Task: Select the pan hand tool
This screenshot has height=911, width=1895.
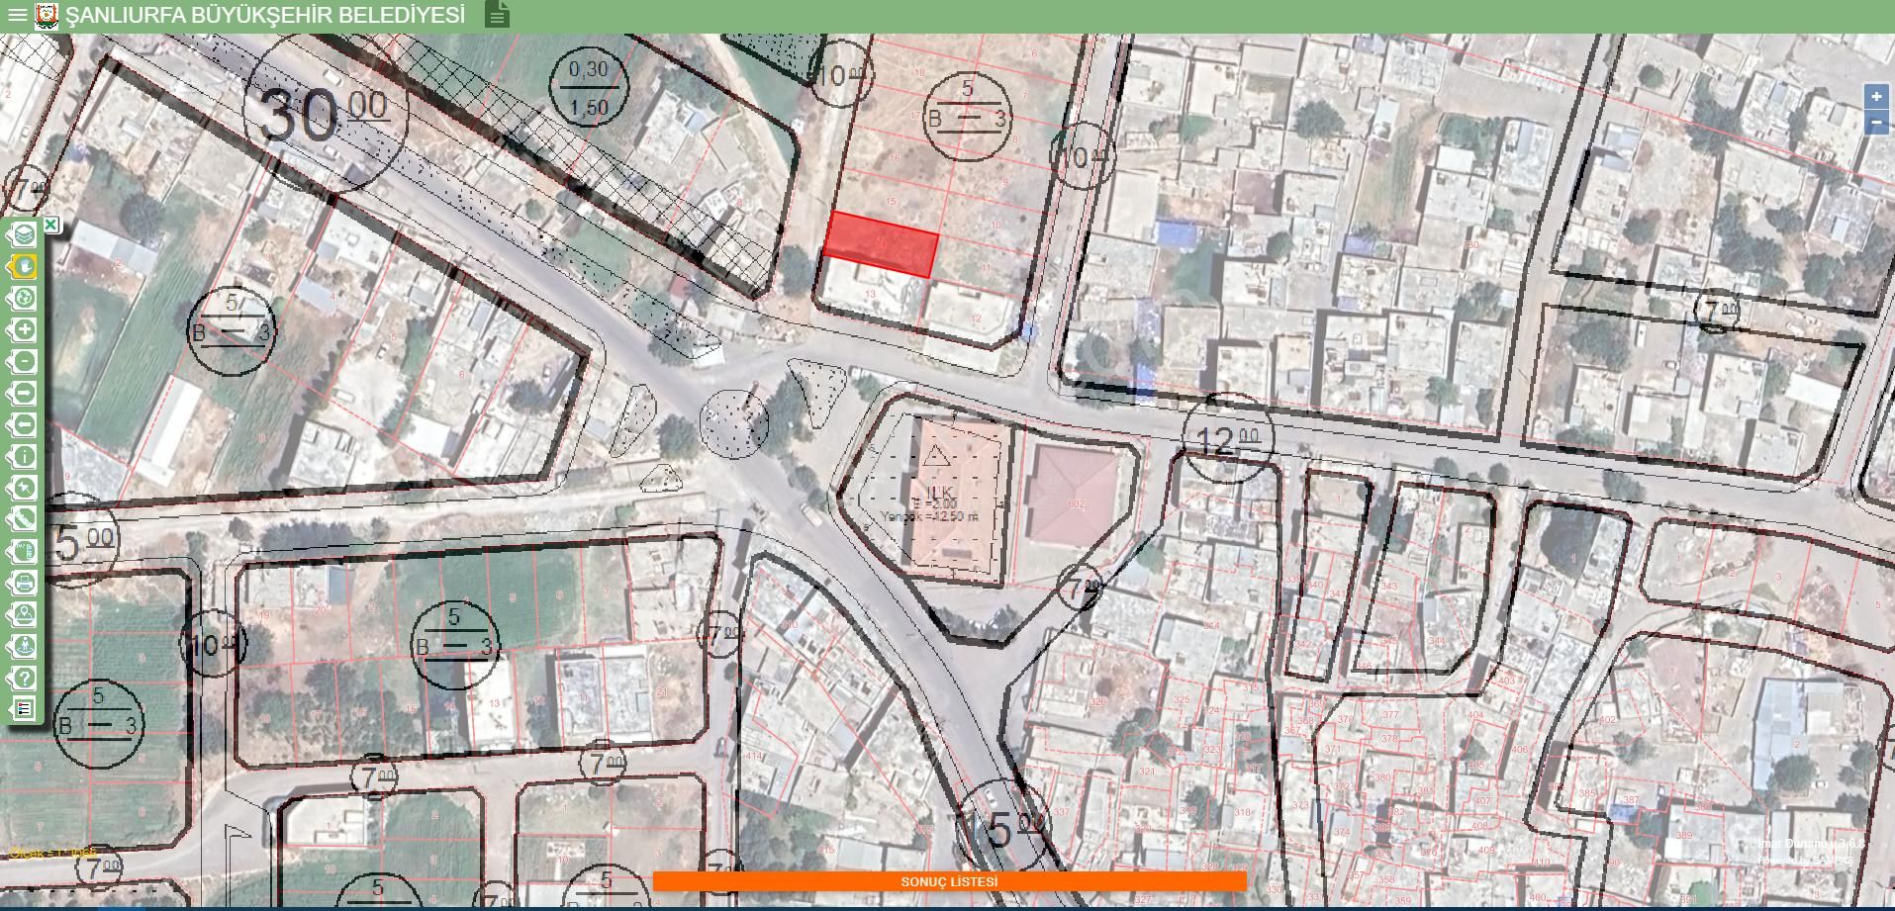Action: point(24,266)
